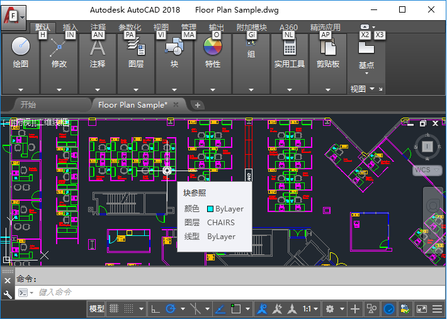Switch to the A360 ribbon tab

[x=288, y=27]
